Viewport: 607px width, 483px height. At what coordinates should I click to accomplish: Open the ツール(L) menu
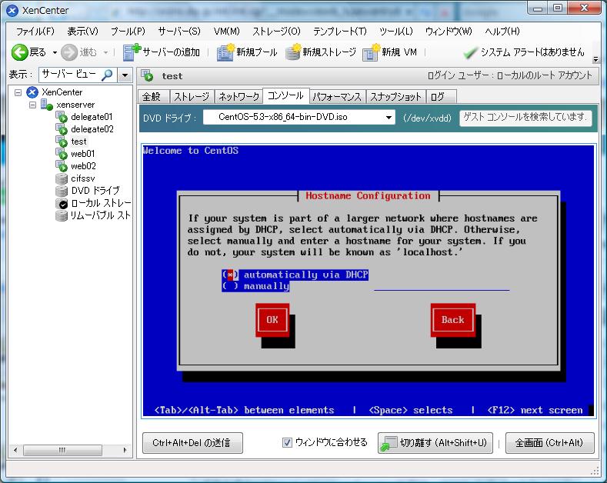(x=396, y=32)
